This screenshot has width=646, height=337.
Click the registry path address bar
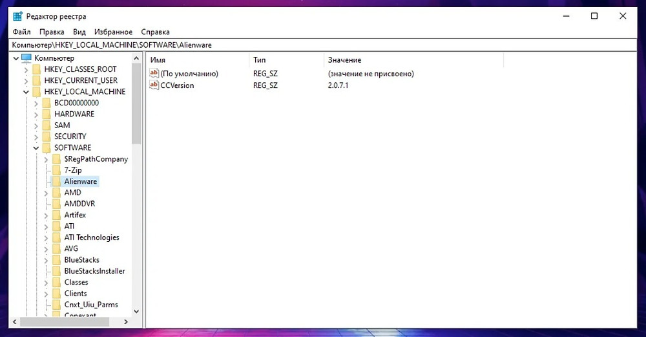322,45
